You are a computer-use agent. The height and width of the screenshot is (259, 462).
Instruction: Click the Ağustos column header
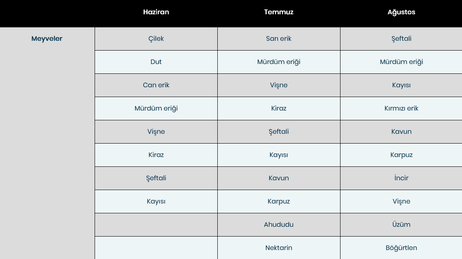[401, 12]
